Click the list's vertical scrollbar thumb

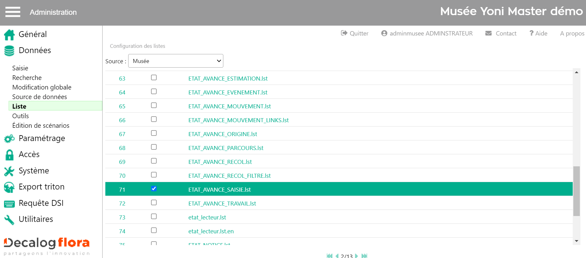point(576,191)
